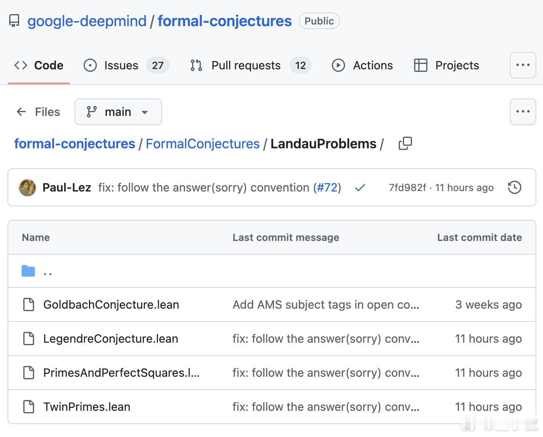Click Last commit message column header
Viewport: 543px width, 437px height.
(x=286, y=237)
